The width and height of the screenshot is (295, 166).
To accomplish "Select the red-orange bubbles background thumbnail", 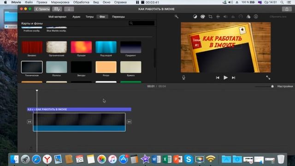I will pyautogui.click(x=81, y=47).
